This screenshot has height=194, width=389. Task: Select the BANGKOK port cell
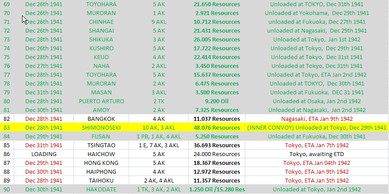click(x=101, y=119)
